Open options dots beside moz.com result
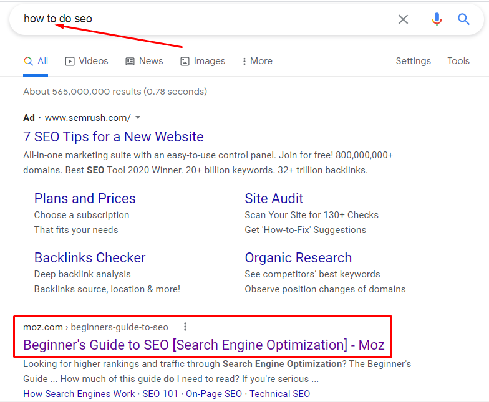This screenshot has width=489, height=402. point(185,327)
